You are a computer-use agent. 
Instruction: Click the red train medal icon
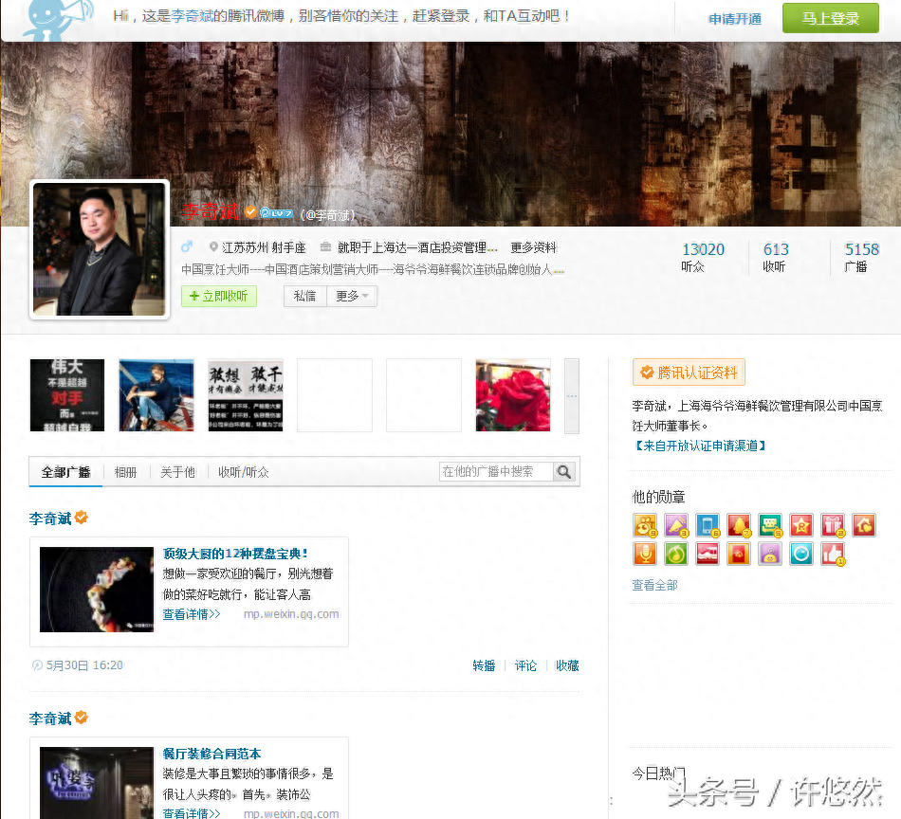point(707,555)
